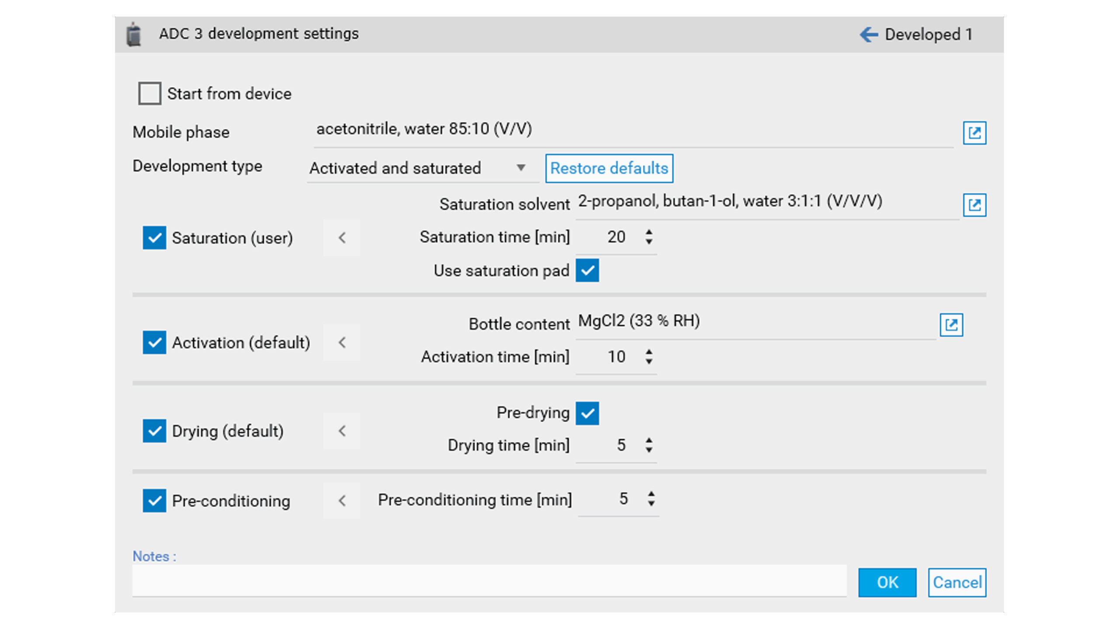1119x629 pixels.
Task: Click Restore defaults
Action: pyautogui.click(x=609, y=168)
